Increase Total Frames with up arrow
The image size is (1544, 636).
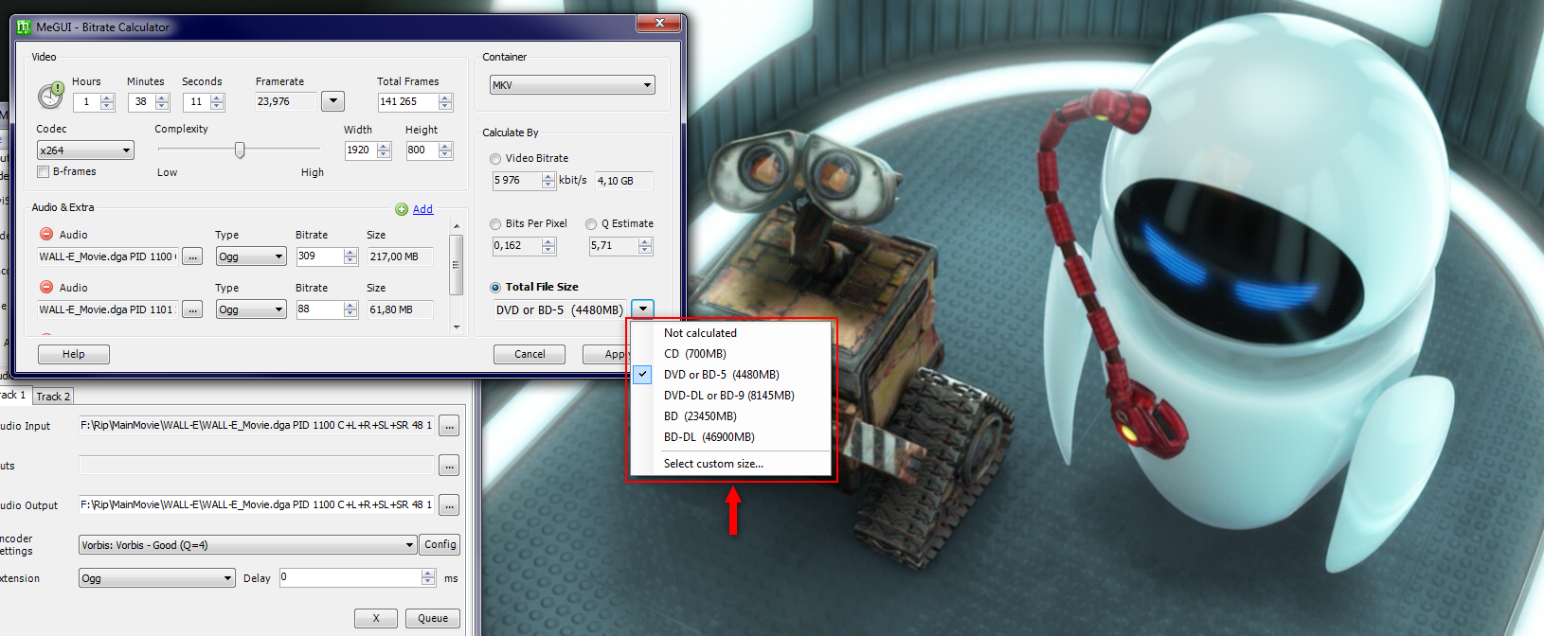coord(445,97)
